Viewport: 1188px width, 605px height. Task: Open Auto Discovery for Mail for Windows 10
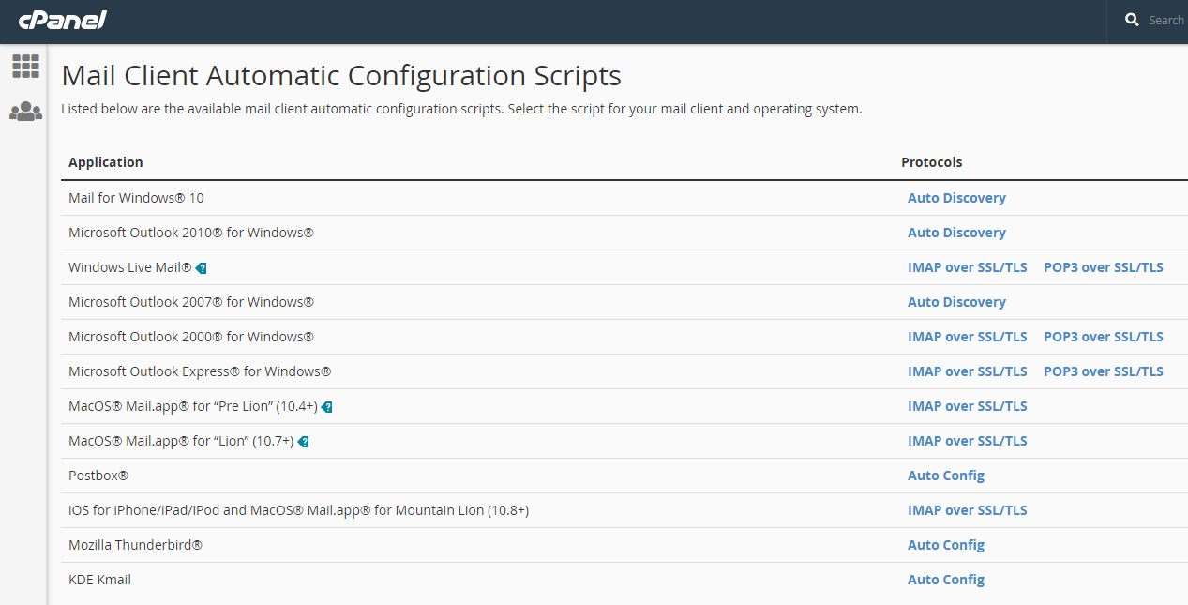(x=956, y=198)
